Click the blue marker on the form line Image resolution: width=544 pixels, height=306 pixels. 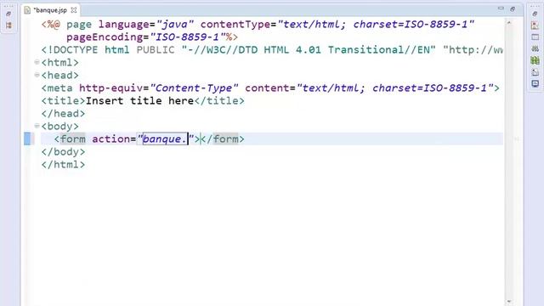point(27,139)
